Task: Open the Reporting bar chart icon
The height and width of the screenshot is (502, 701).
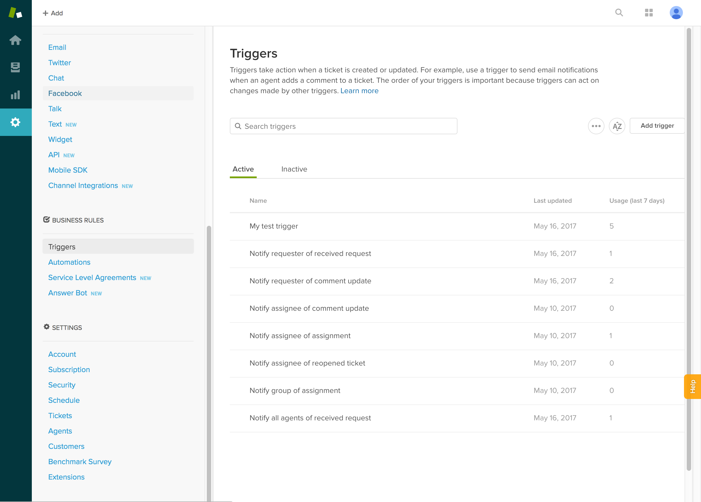Action: [x=15, y=95]
